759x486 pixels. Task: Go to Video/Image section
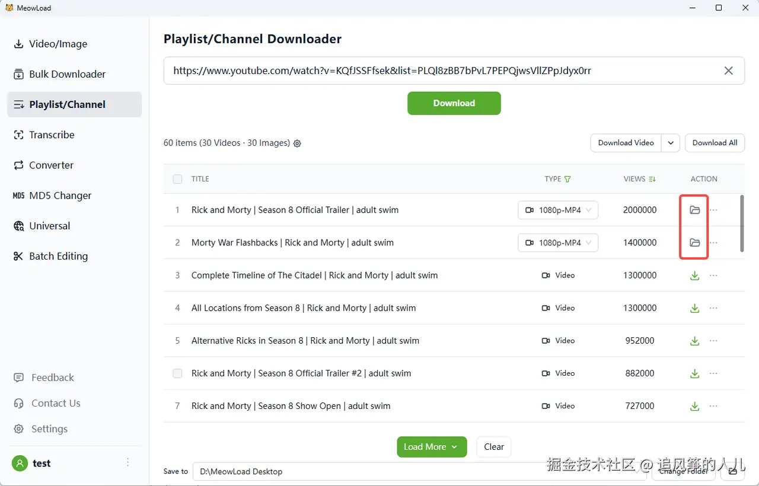[74, 44]
